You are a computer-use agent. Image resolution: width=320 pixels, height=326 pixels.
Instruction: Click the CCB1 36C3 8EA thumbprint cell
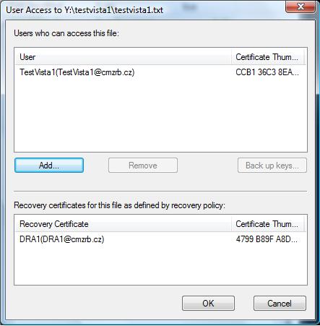[267, 72]
